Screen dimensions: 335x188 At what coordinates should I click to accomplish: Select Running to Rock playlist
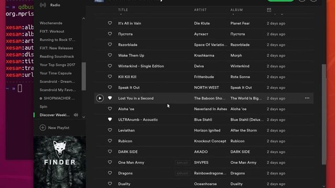[x=57, y=40]
